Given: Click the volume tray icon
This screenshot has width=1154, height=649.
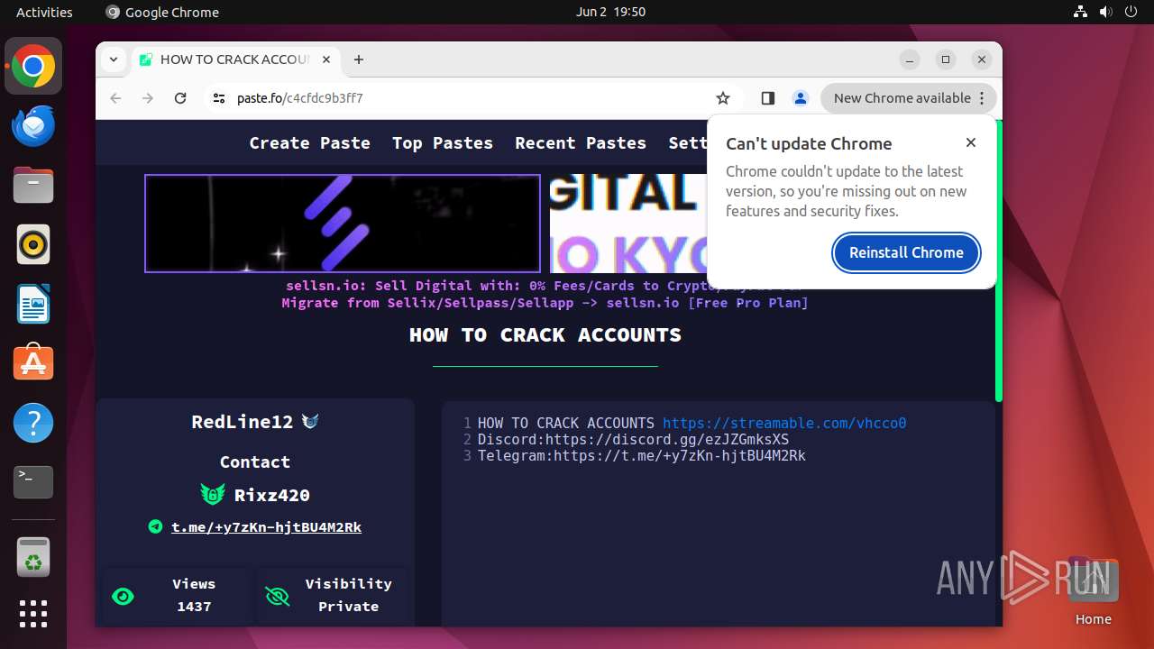Looking at the screenshot, I should (1106, 12).
